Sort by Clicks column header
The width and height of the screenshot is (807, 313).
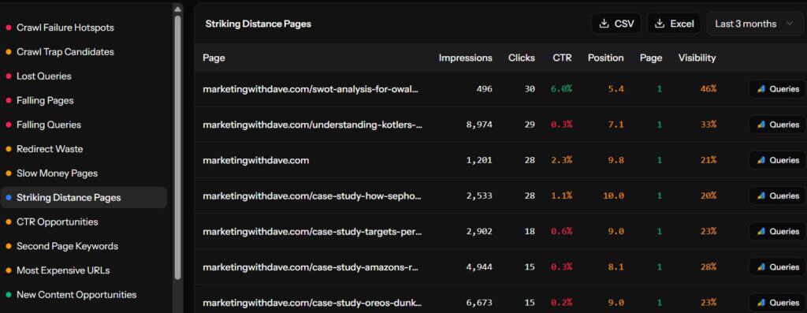click(x=522, y=58)
